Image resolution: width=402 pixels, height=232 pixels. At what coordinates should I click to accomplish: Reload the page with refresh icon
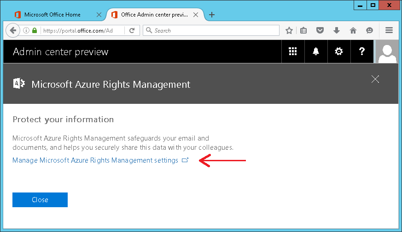(132, 31)
